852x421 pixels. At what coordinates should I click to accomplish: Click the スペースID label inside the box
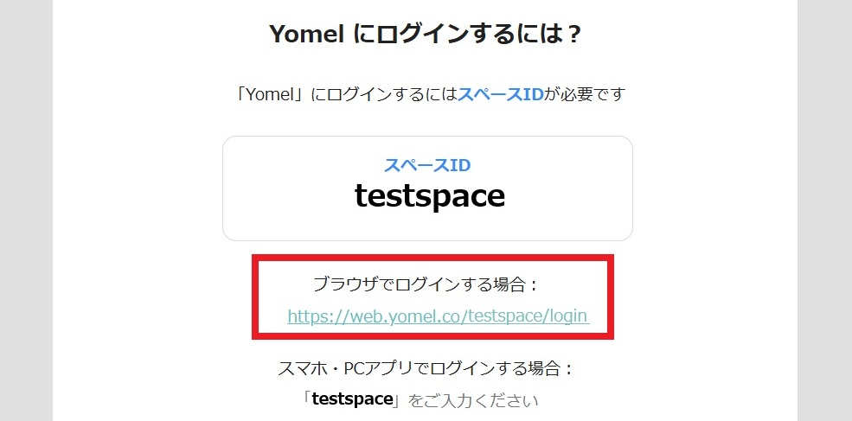pos(427,164)
